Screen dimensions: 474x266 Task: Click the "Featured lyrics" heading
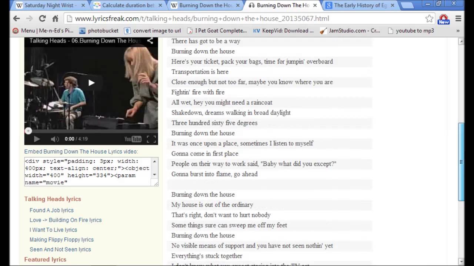pos(45,260)
